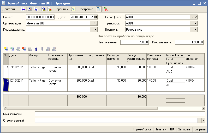Click the Дт/Кт postings result icon
208x133 pixels.
point(106,9)
